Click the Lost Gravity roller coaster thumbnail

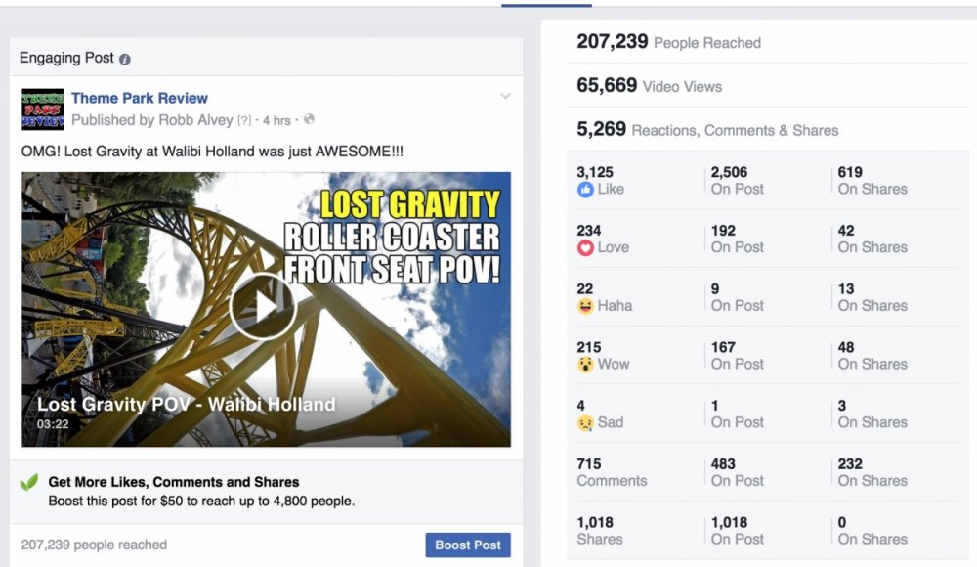pyautogui.click(x=266, y=309)
